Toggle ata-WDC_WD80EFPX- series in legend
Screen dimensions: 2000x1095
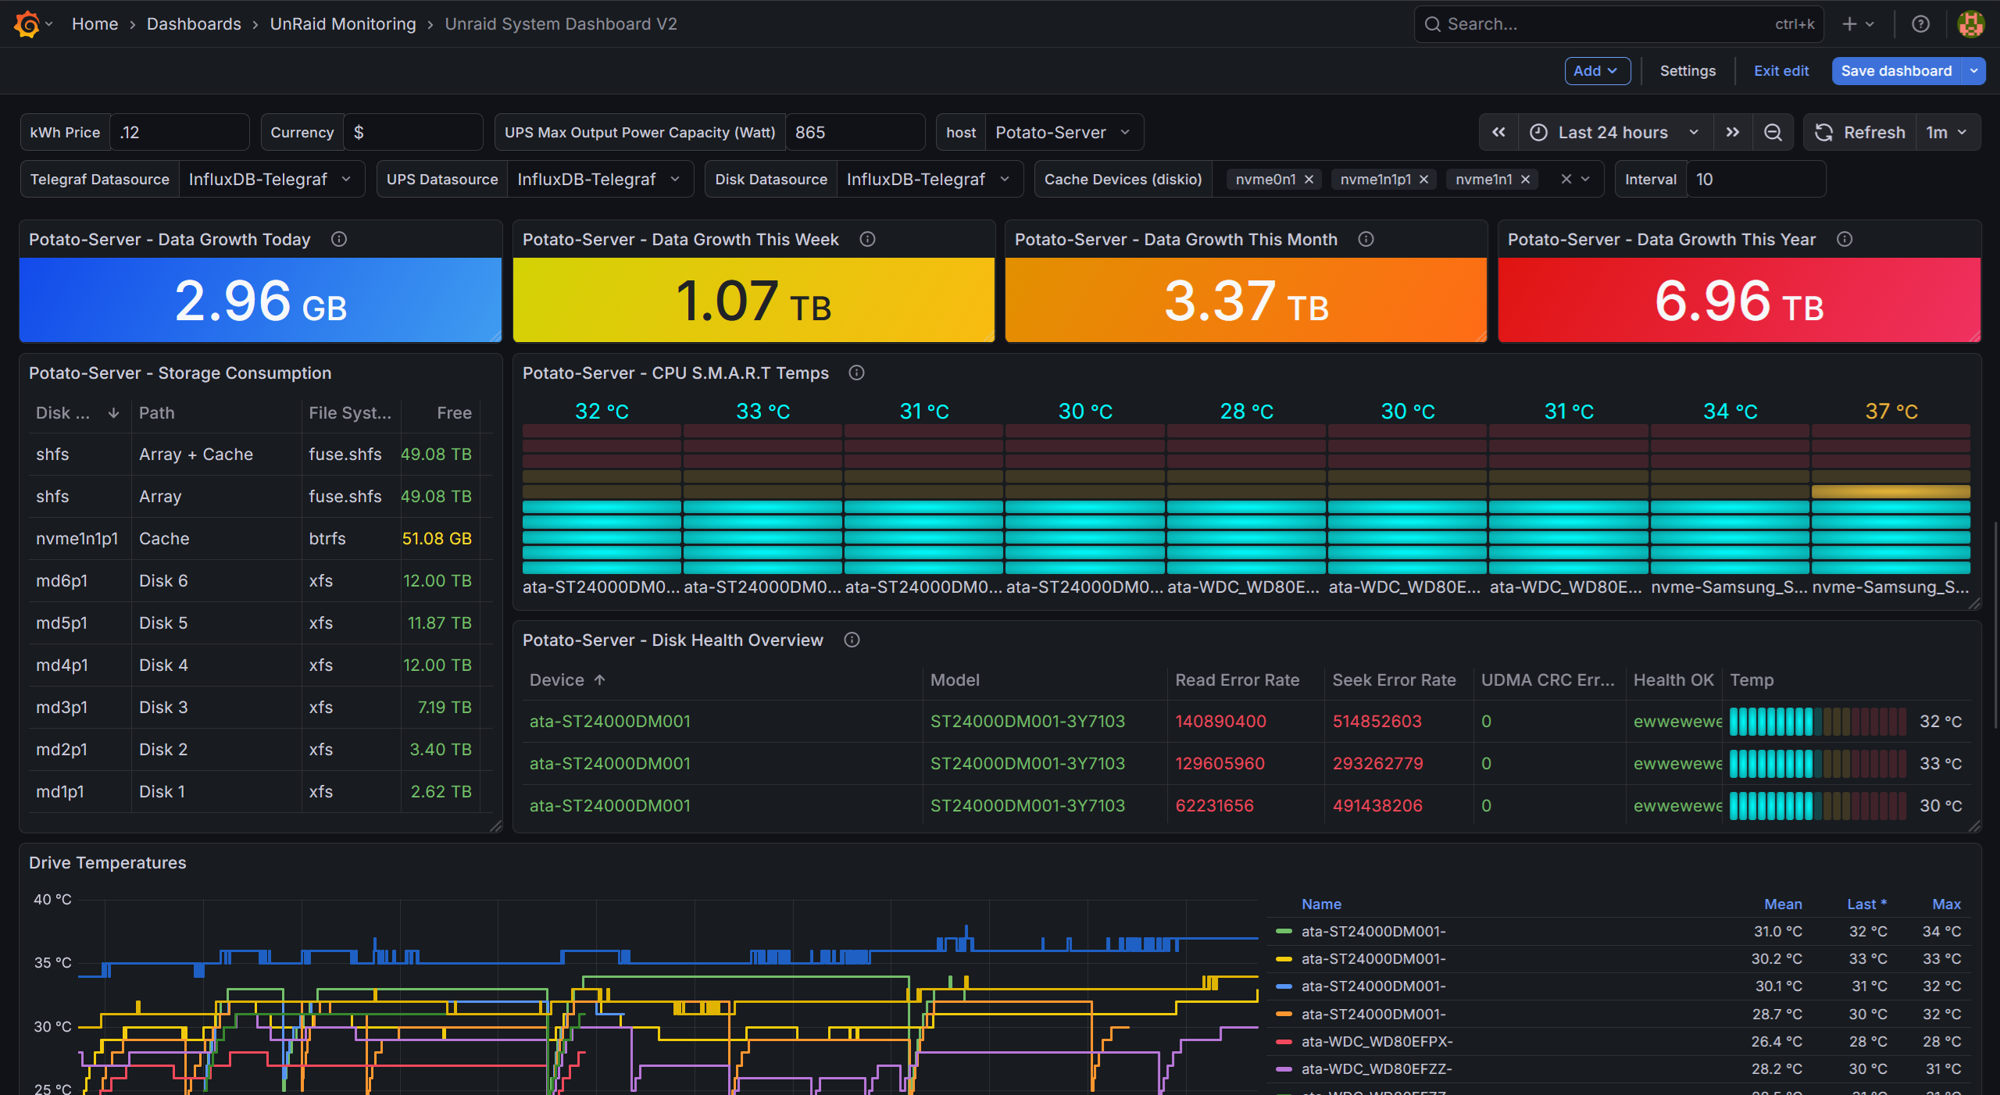1377,1042
